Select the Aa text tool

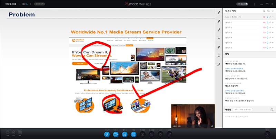(219, 39)
